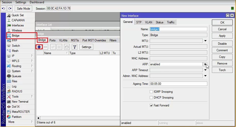Image resolution: width=236 pixels, height=127 pixels.
Task: Click the Filter funnel icon in Bridge toolbar
Action: point(74,47)
